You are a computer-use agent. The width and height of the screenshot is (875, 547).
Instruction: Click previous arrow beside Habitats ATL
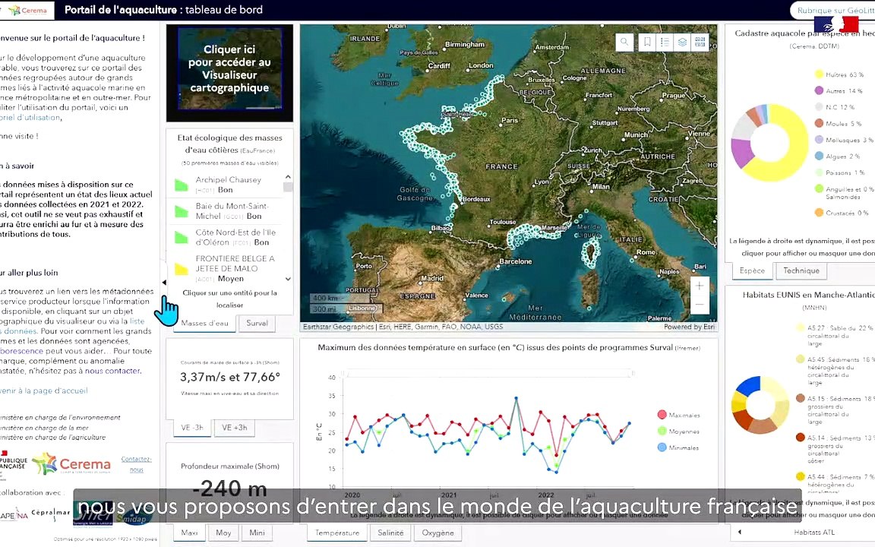(739, 532)
